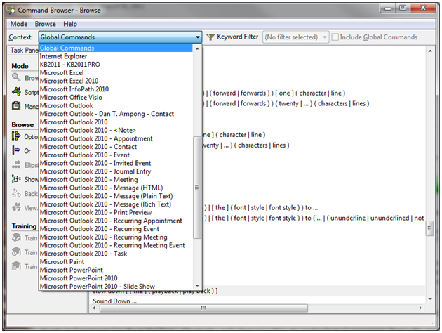Click the horizontal scroll-right arrow
This screenshot has height=333, width=442.
[420, 308]
